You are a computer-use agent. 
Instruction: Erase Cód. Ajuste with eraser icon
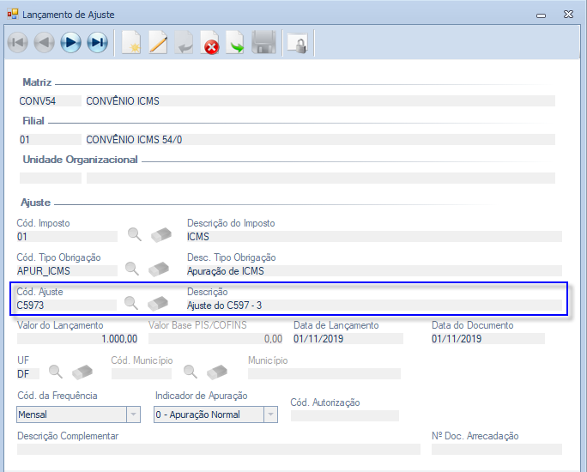coord(158,304)
